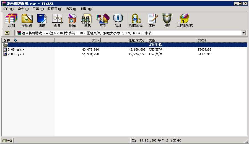Click the Delete (删除) icon
Image resolution: width=249 pixels, height=144 pixels.
tap(72, 20)
